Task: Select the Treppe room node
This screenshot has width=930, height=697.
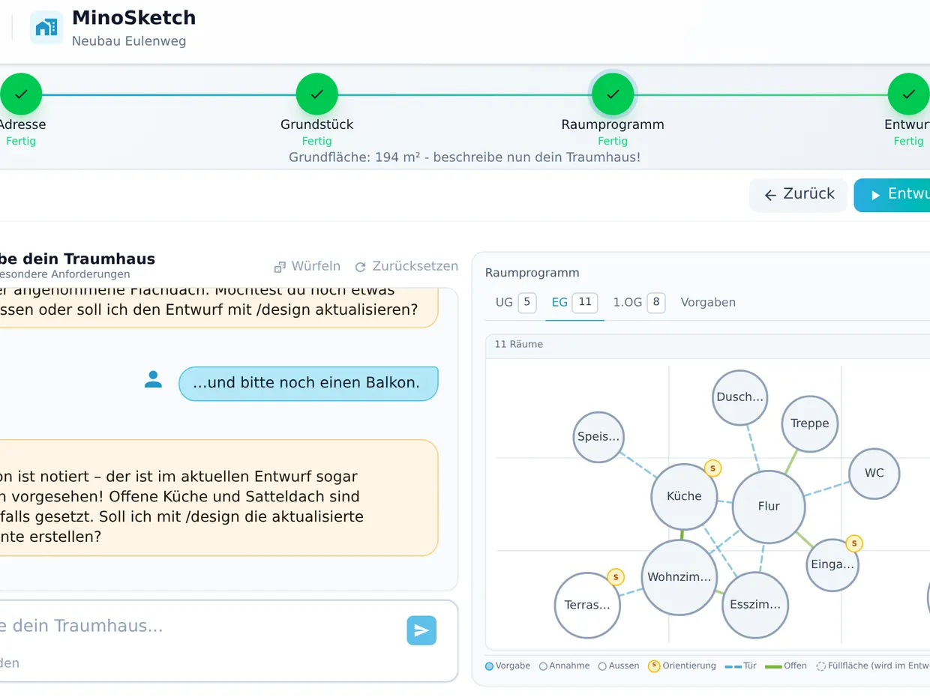Action: click(810, 423)
